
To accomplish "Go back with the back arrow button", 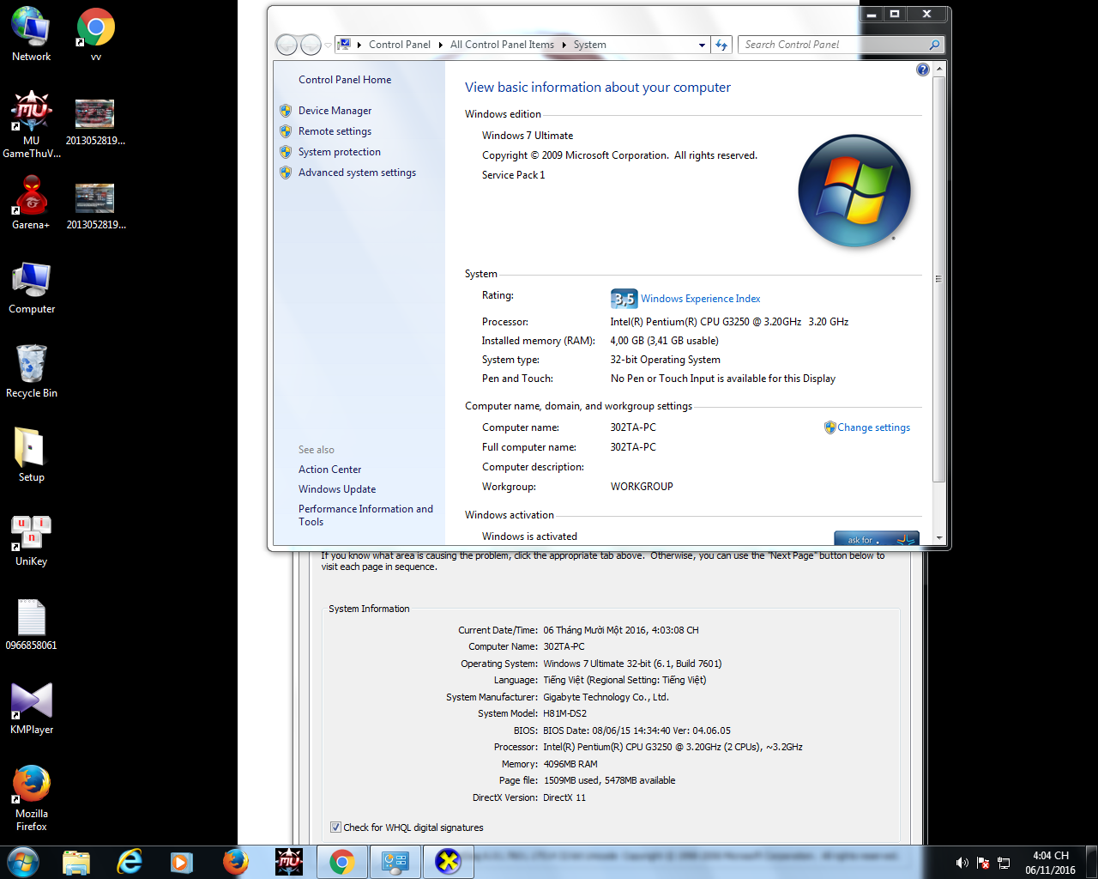I will point(287,44).
